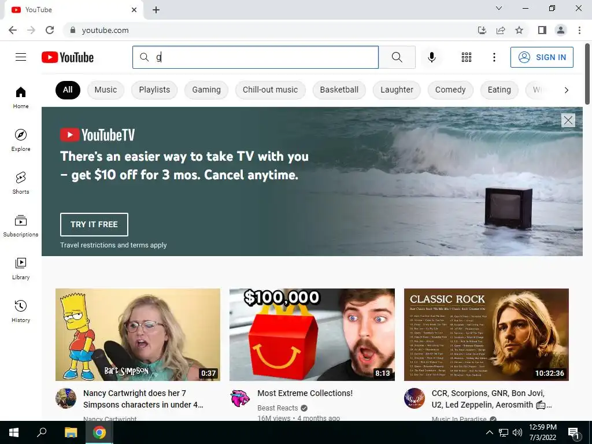Select the Music filter chip
Viewport: 592px width, 444px height.
[x=106, y=90]
